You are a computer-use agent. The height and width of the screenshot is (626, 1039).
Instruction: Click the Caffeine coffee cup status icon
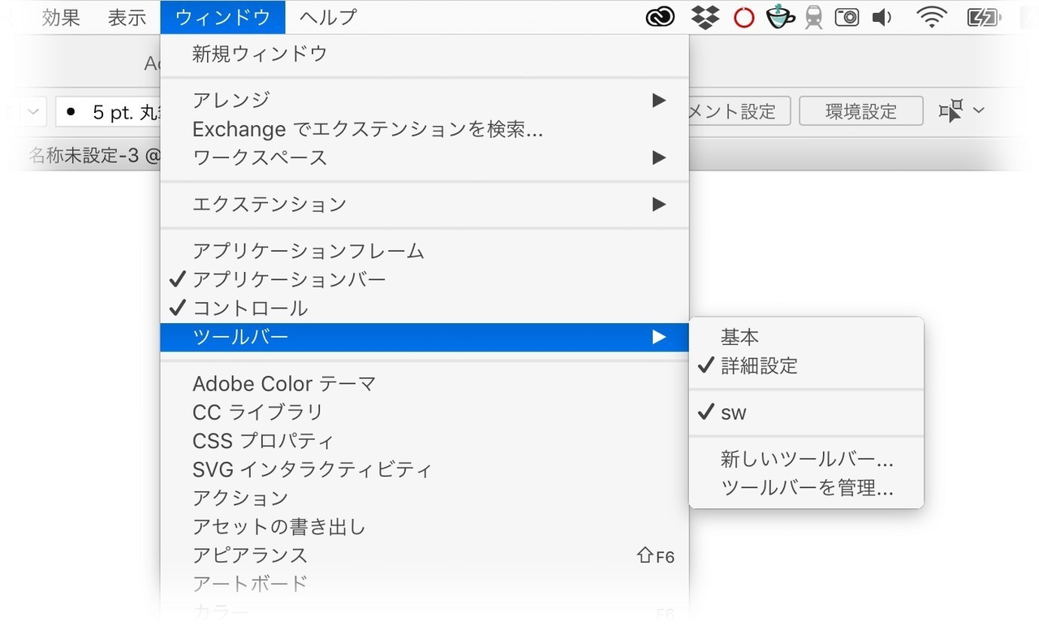pos(780,16)
